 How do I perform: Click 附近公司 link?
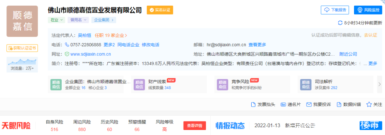pos(348,54)
